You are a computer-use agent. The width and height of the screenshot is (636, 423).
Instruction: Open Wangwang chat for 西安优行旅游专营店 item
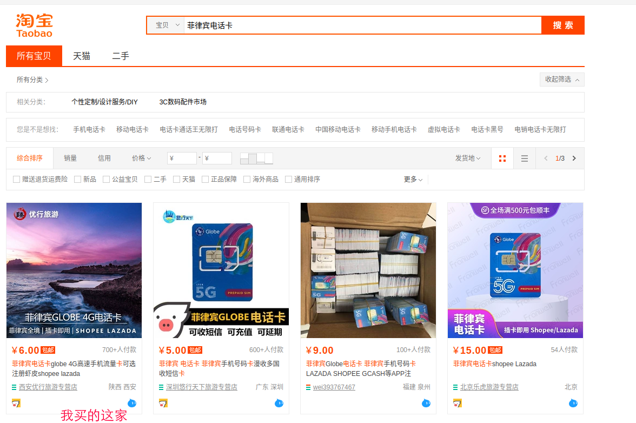[x=132, y=403]
